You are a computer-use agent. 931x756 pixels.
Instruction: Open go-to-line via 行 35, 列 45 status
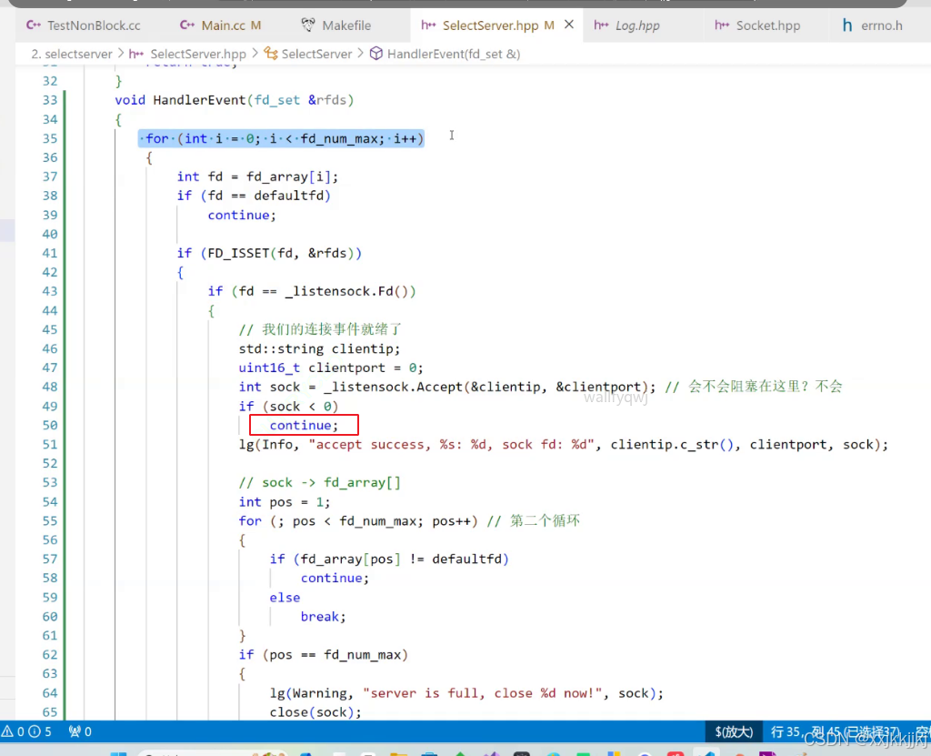[836, 731]
